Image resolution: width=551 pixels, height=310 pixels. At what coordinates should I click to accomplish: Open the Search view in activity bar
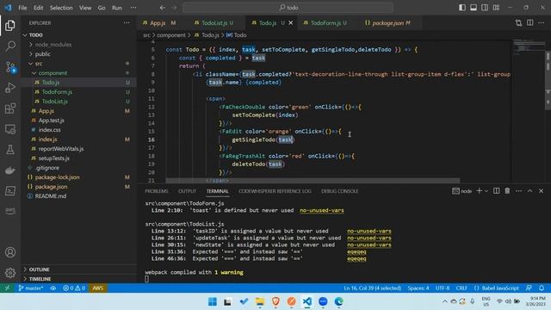10,46
